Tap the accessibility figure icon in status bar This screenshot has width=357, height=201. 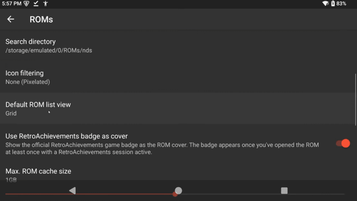pos(46,3)
